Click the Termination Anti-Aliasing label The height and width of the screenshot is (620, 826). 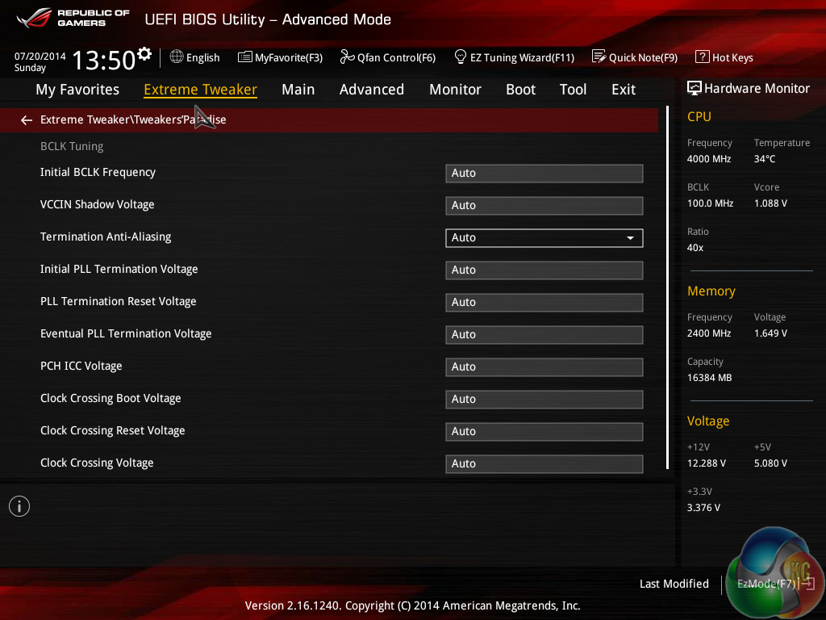pyautogui.click(x=106, y=237)
